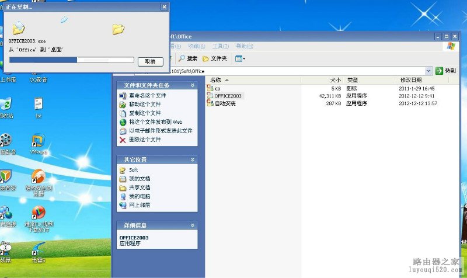Screen dimensions: 467x278
Task: Open the 收藏(A) menu
Action: tap(197, 46)
